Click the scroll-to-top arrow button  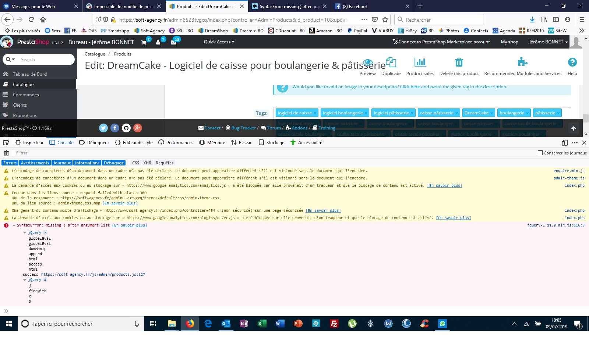coord(574,128)
